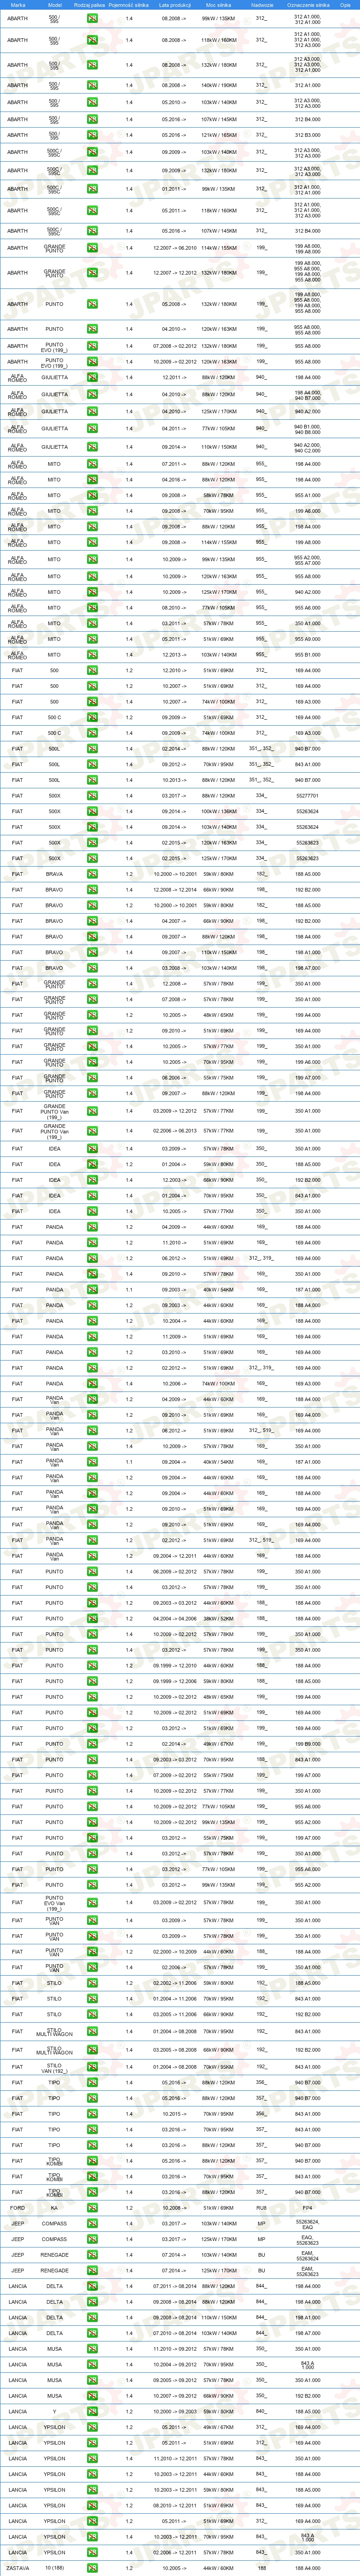Viewport: 360px width, 2576px height.
Task: Click the KA model cell
Action: (54, 2207)
